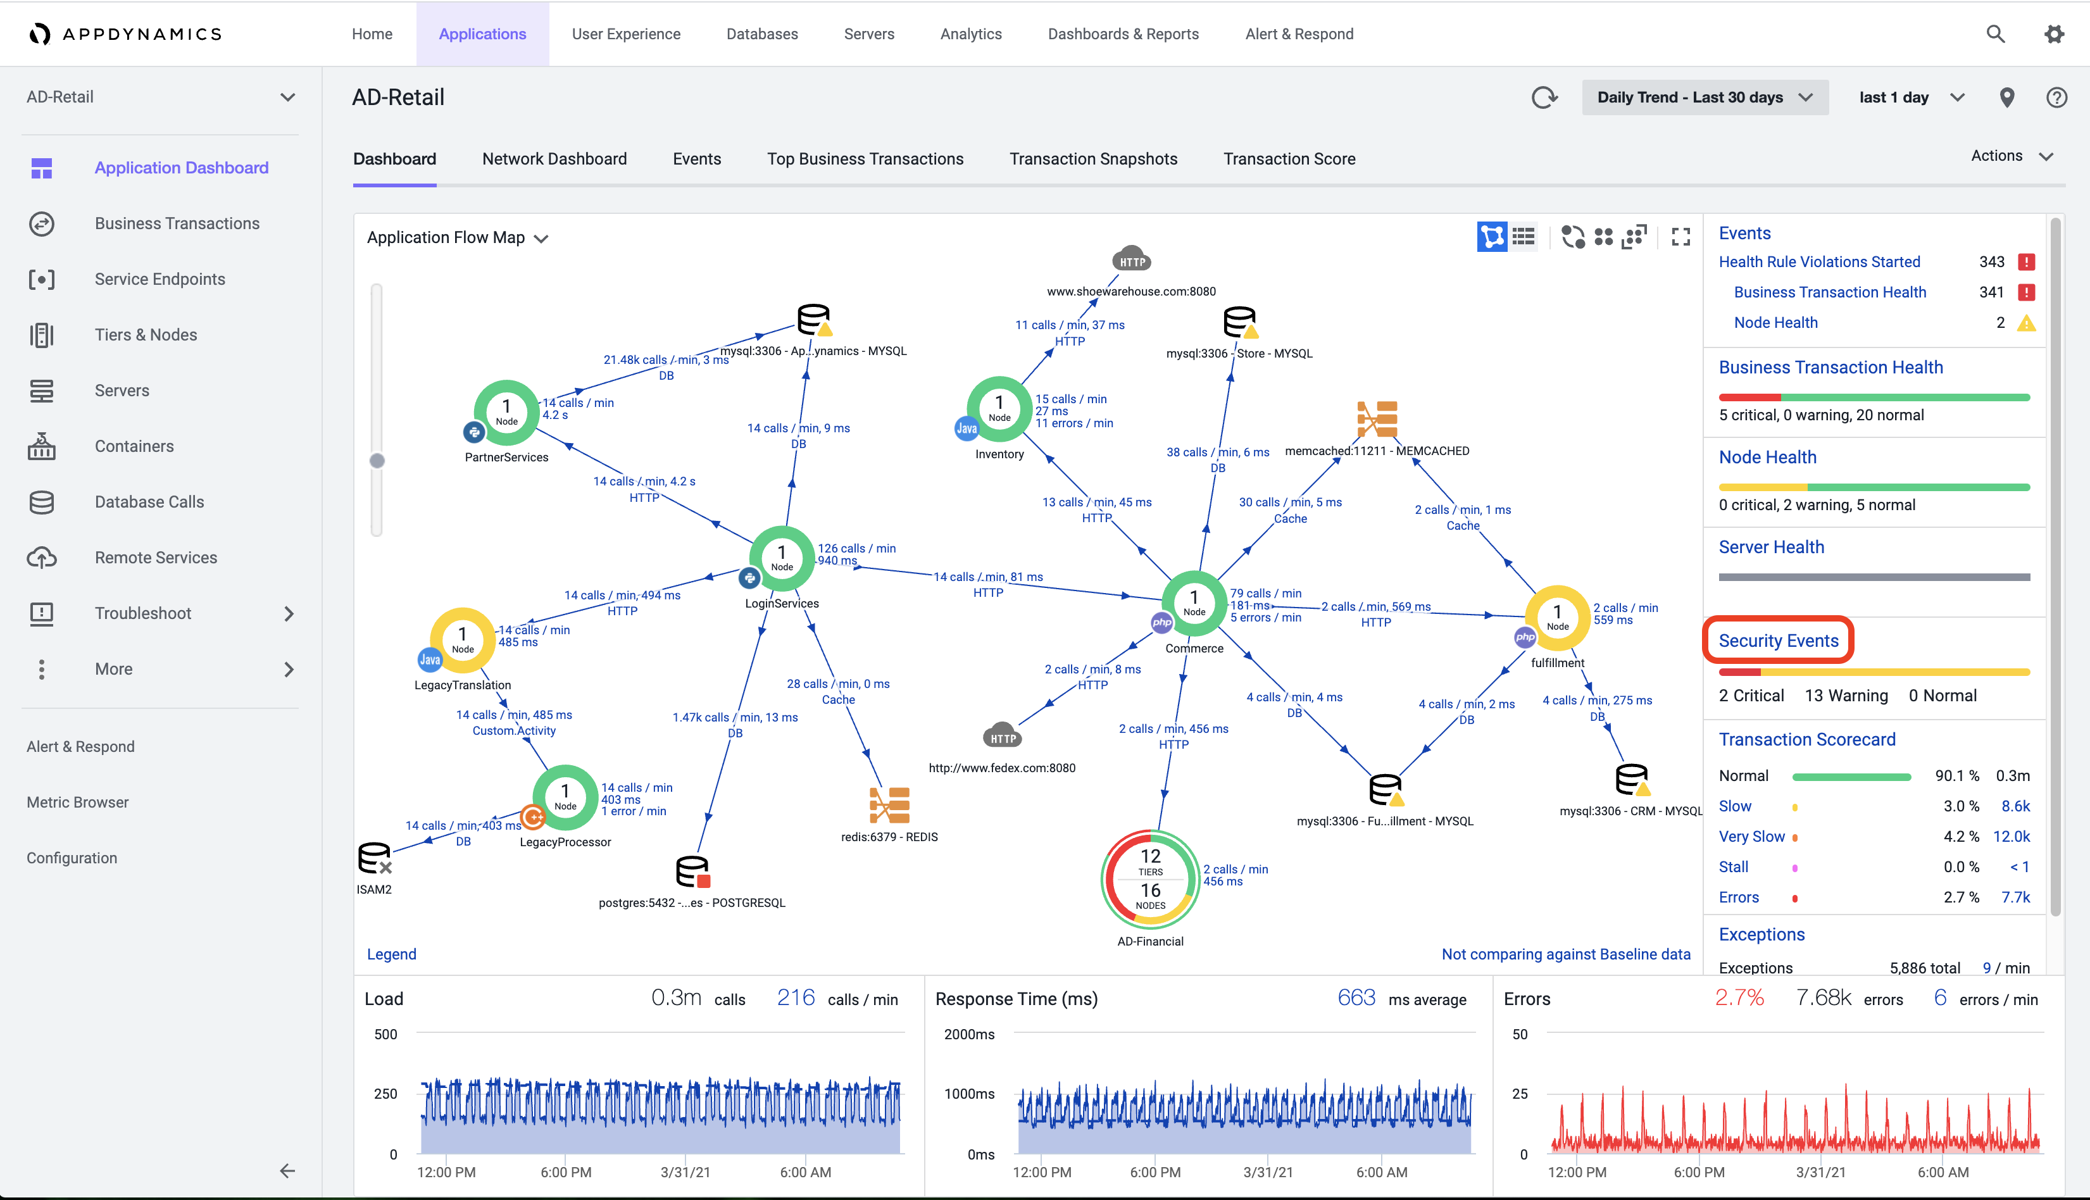Open Very Slow transactions link
Screen dimensions: 2090x1200
pos(1751,837)
